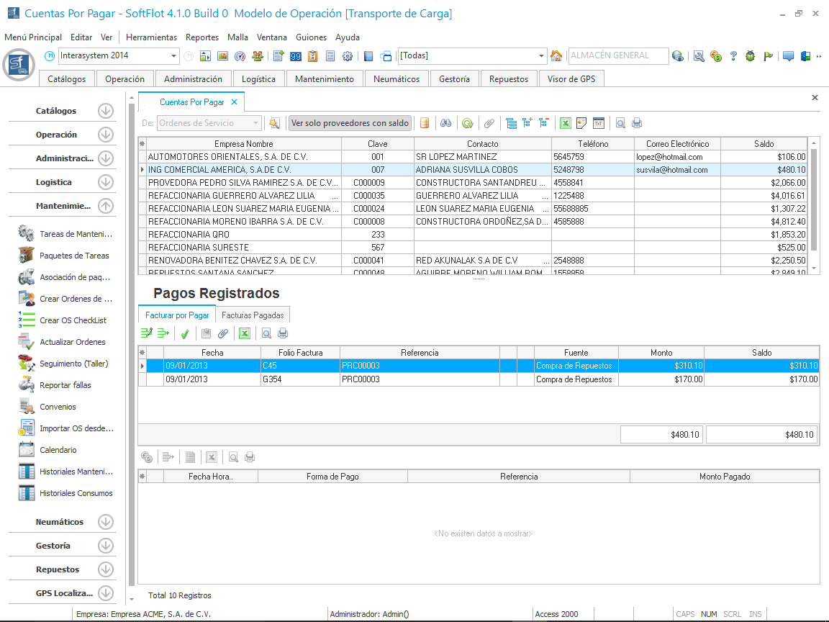Export the providers grid to Excel

566,123
